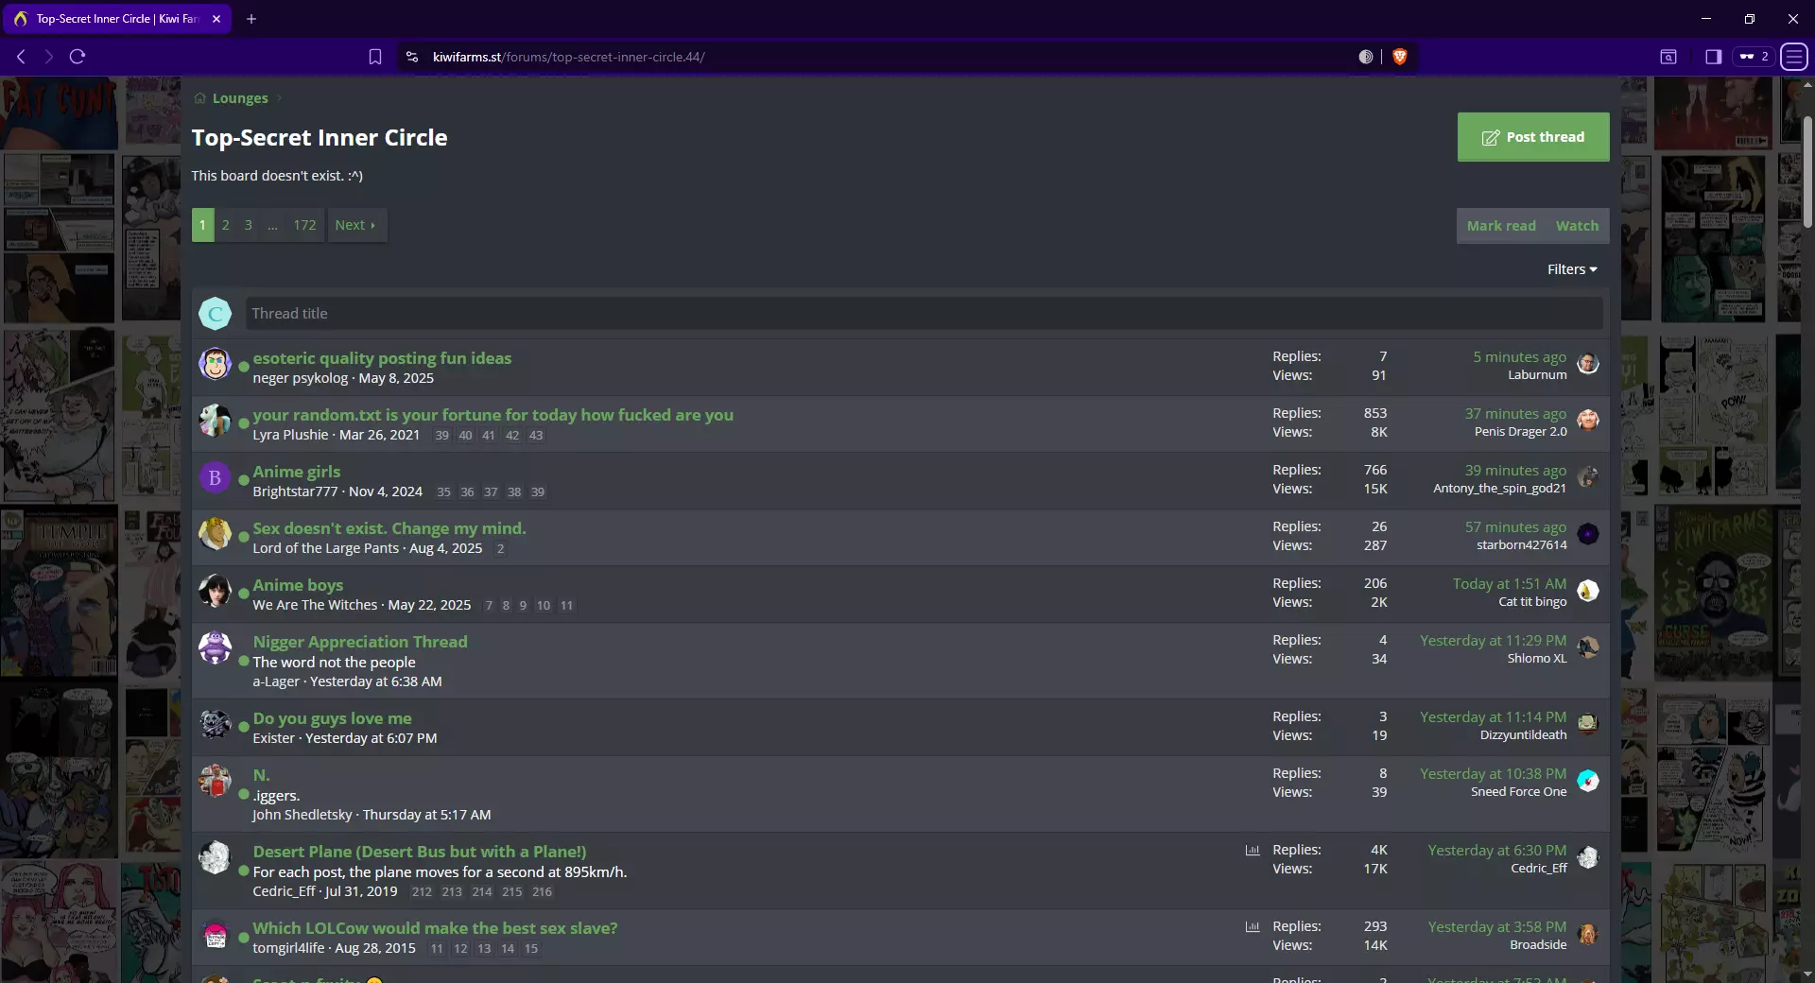Reload the current page
The width and height of the screenshot is (1815, 983).
pos(78,57)
